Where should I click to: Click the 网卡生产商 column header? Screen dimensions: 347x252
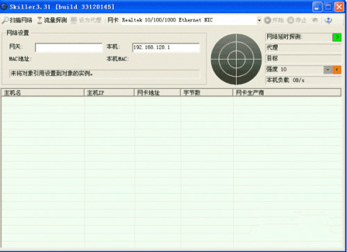tap(287, 93)
